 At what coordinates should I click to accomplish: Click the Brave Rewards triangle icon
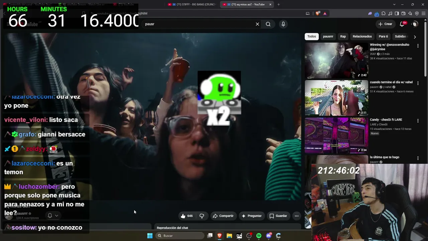[x=325, y=13]
